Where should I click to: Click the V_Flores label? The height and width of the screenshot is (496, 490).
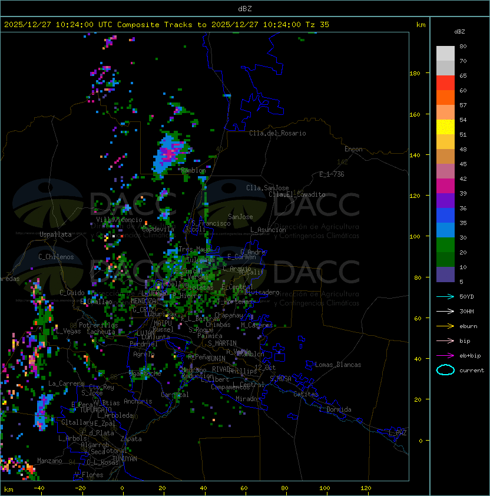89,475
